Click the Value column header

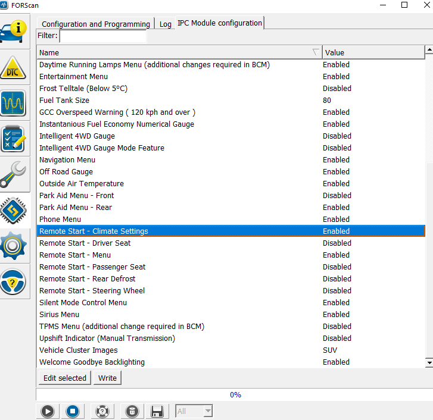373,52
